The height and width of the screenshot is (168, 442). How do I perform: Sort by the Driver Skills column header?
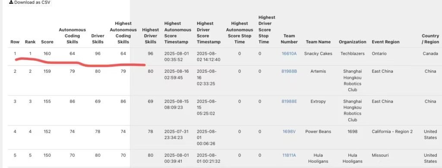[x=98, y=39]
